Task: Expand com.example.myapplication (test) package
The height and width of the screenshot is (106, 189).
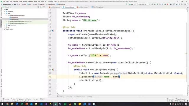Action: [6, 23]
